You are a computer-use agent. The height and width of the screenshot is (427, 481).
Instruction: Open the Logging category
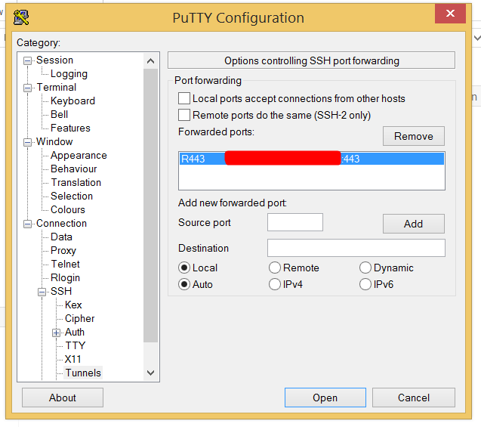tap(69, 74)
